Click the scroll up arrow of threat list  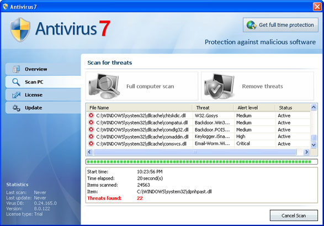click(x=314, y=107)
